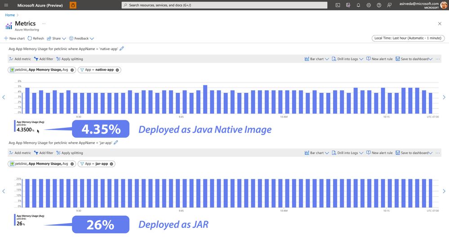Click the orange bug preview icon
Image resolution: width=449 pixels, height=252 pixels.
coord(73,5)
